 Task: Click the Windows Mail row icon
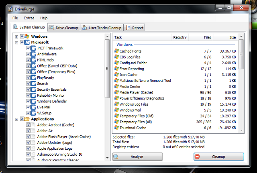[116, 110]
